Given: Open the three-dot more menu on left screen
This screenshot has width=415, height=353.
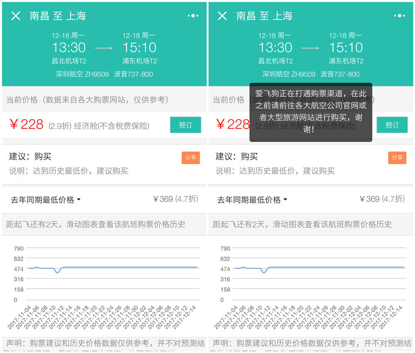Looking at the screenshot, I should coord(193,16).
